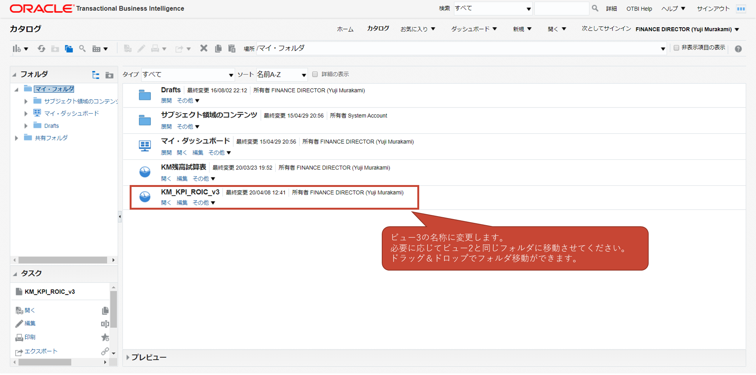Go up one folder level
The image size is (756, 375).
[55, 48]
